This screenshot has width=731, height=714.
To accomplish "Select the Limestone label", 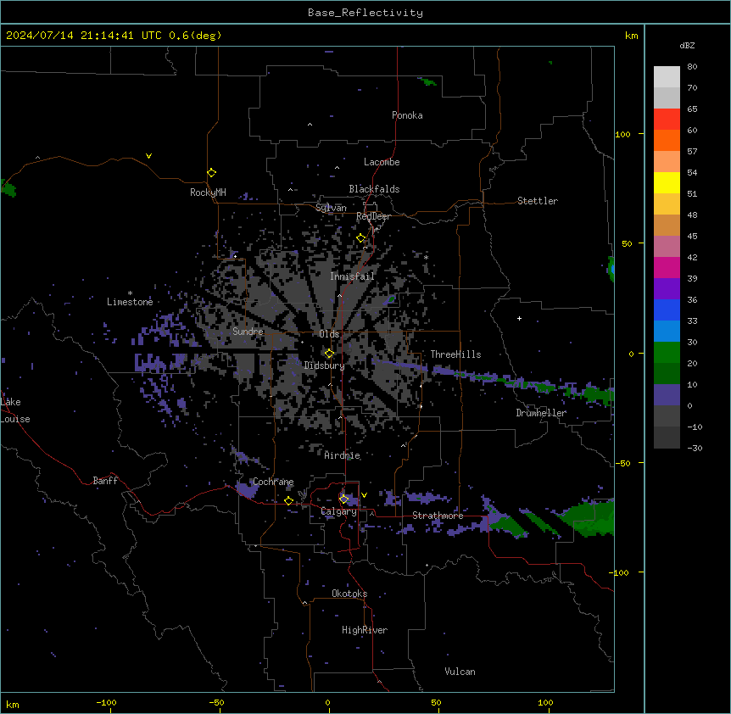I will pyautogui.click(x=130, y=302).
